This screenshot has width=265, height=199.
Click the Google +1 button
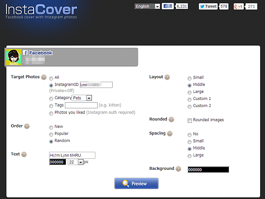pos(238,7)
